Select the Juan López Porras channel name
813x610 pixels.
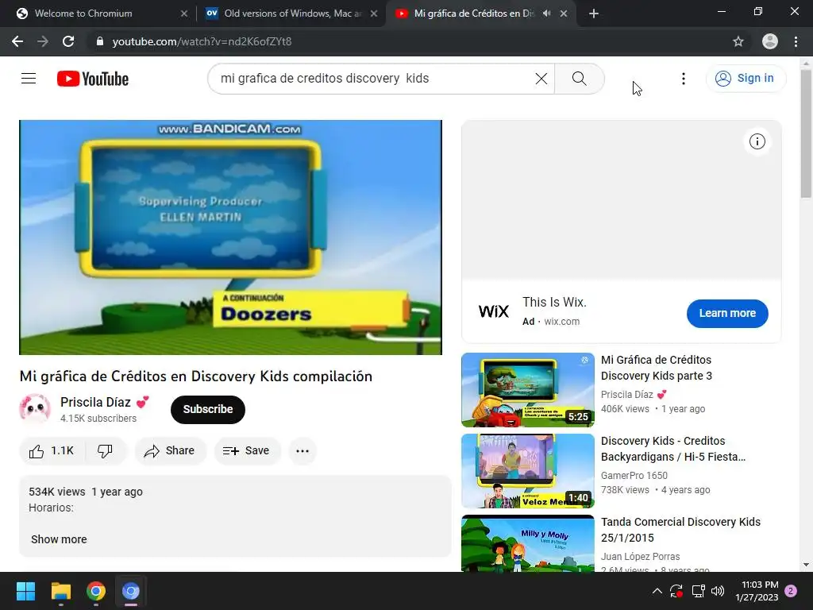click(641, 557)
